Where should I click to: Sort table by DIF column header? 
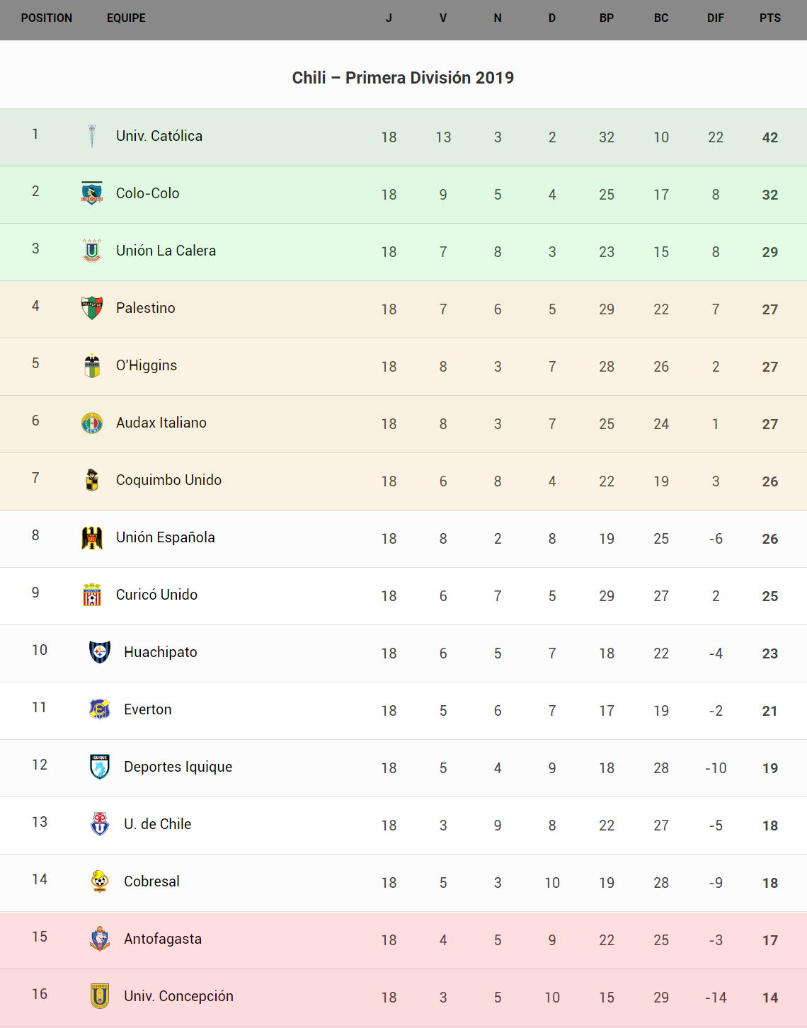point(715,18)
